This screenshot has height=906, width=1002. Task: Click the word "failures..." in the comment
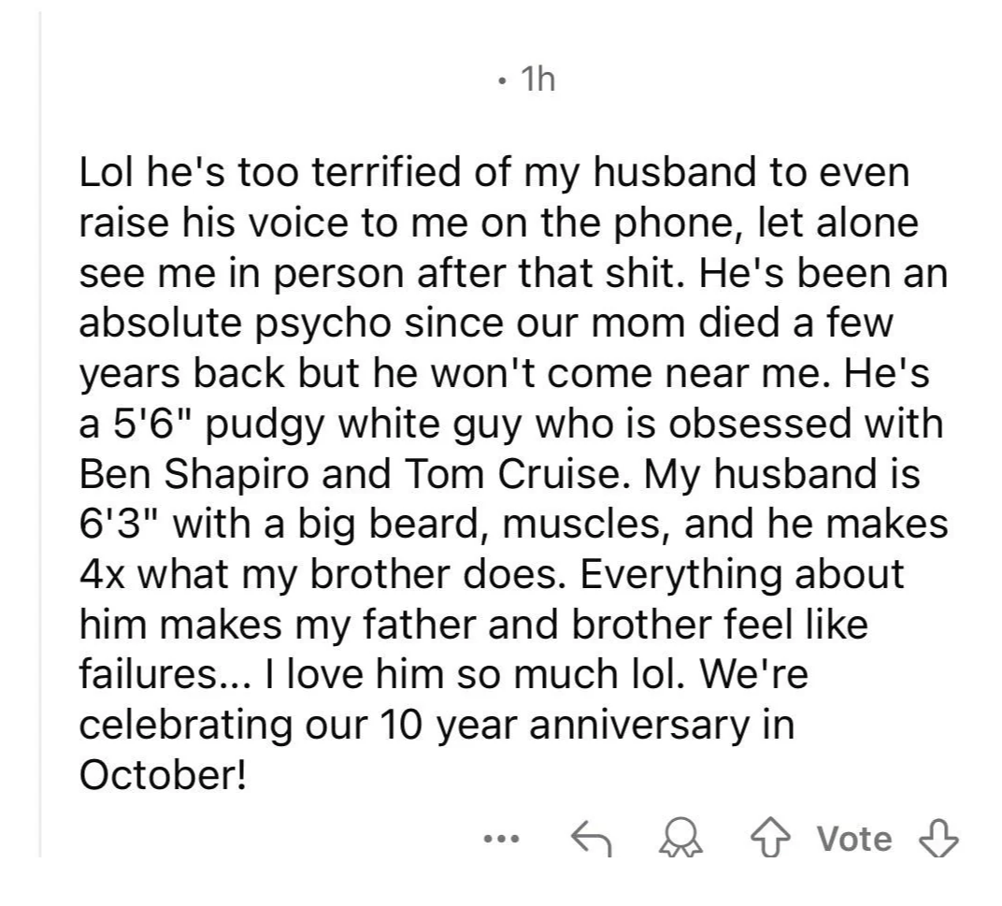click(x=162, y=674)
